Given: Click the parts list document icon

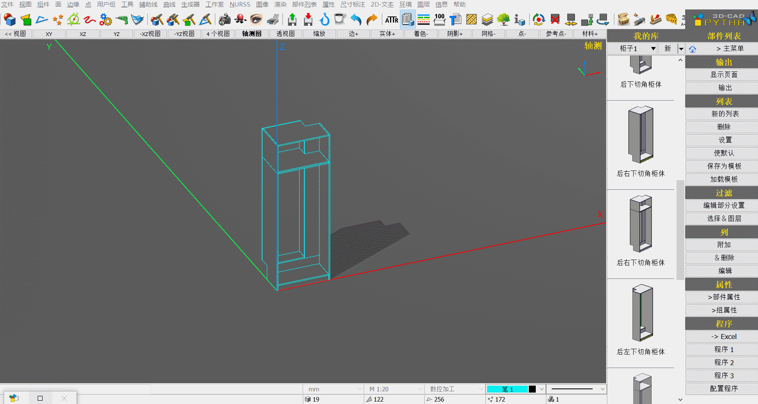Looking at the screenshot, I should (408, 19).
